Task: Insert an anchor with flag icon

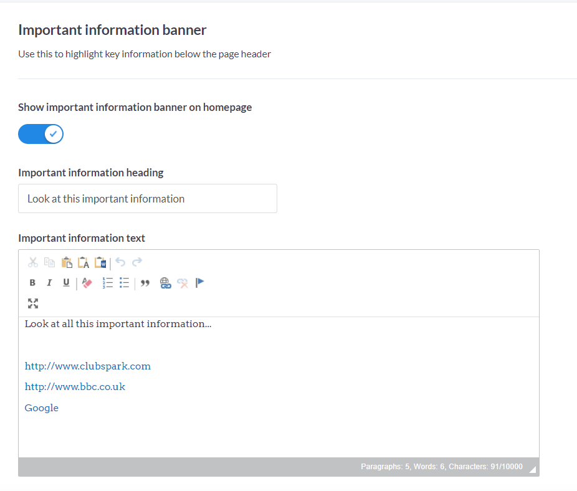Action: coord(200,283)
